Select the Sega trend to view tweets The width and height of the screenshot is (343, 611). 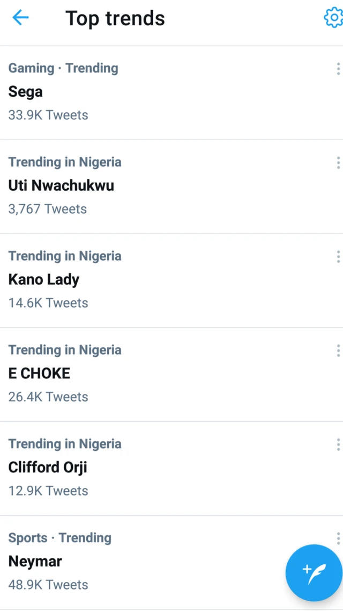[x=25, y=91]
